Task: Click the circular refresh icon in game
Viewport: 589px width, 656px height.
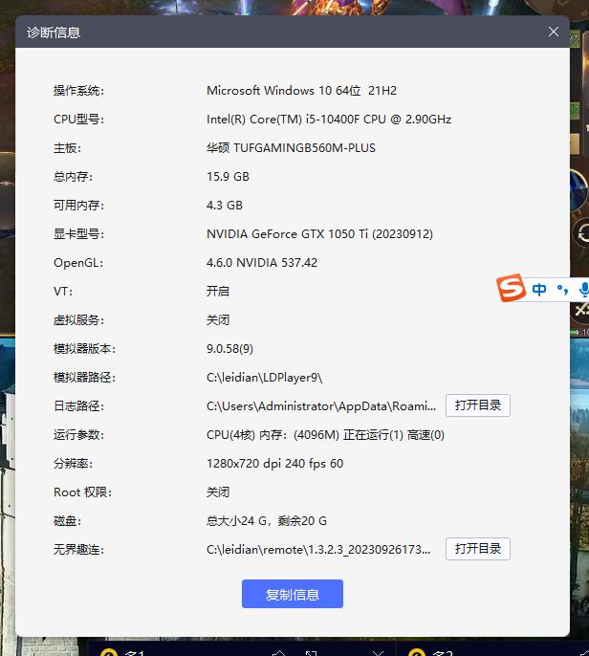Action: [x=582, y=232]
